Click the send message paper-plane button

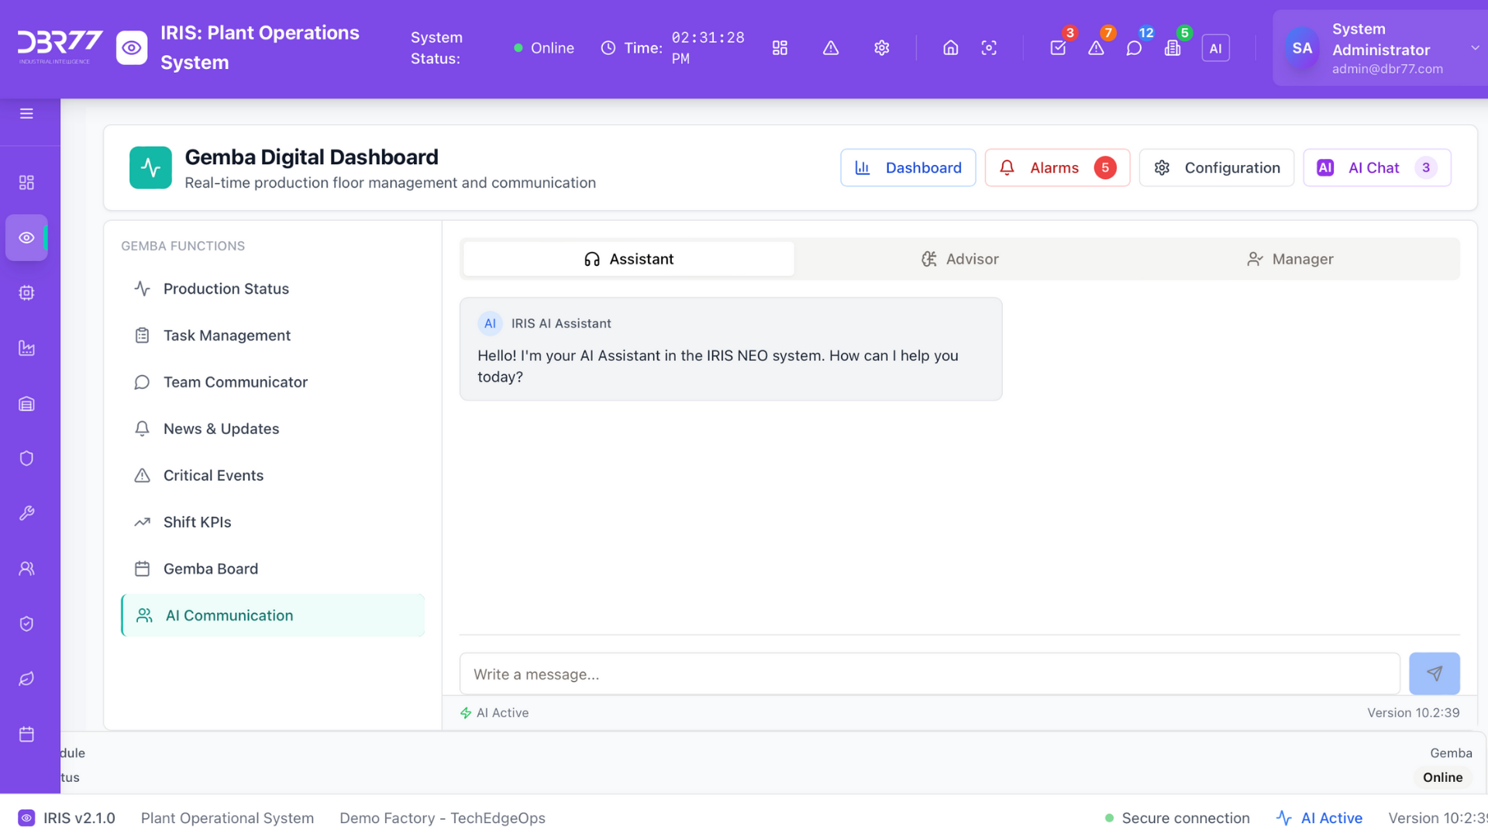click(x=1434, y=673)
